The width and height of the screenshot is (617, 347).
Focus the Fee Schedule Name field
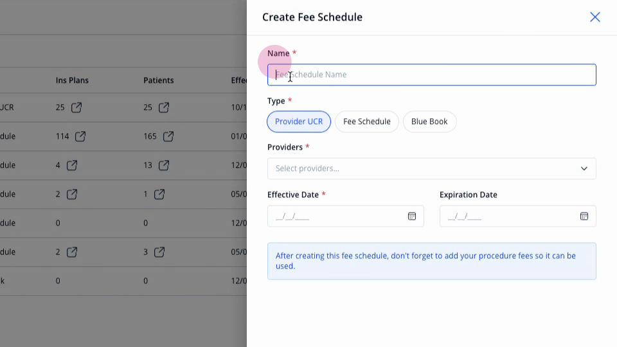click(x=432, y=75)
